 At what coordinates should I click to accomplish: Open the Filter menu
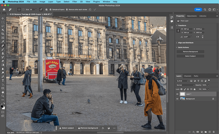point(74,2)
